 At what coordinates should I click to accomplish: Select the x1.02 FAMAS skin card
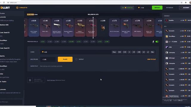click(x=80, y=27)
